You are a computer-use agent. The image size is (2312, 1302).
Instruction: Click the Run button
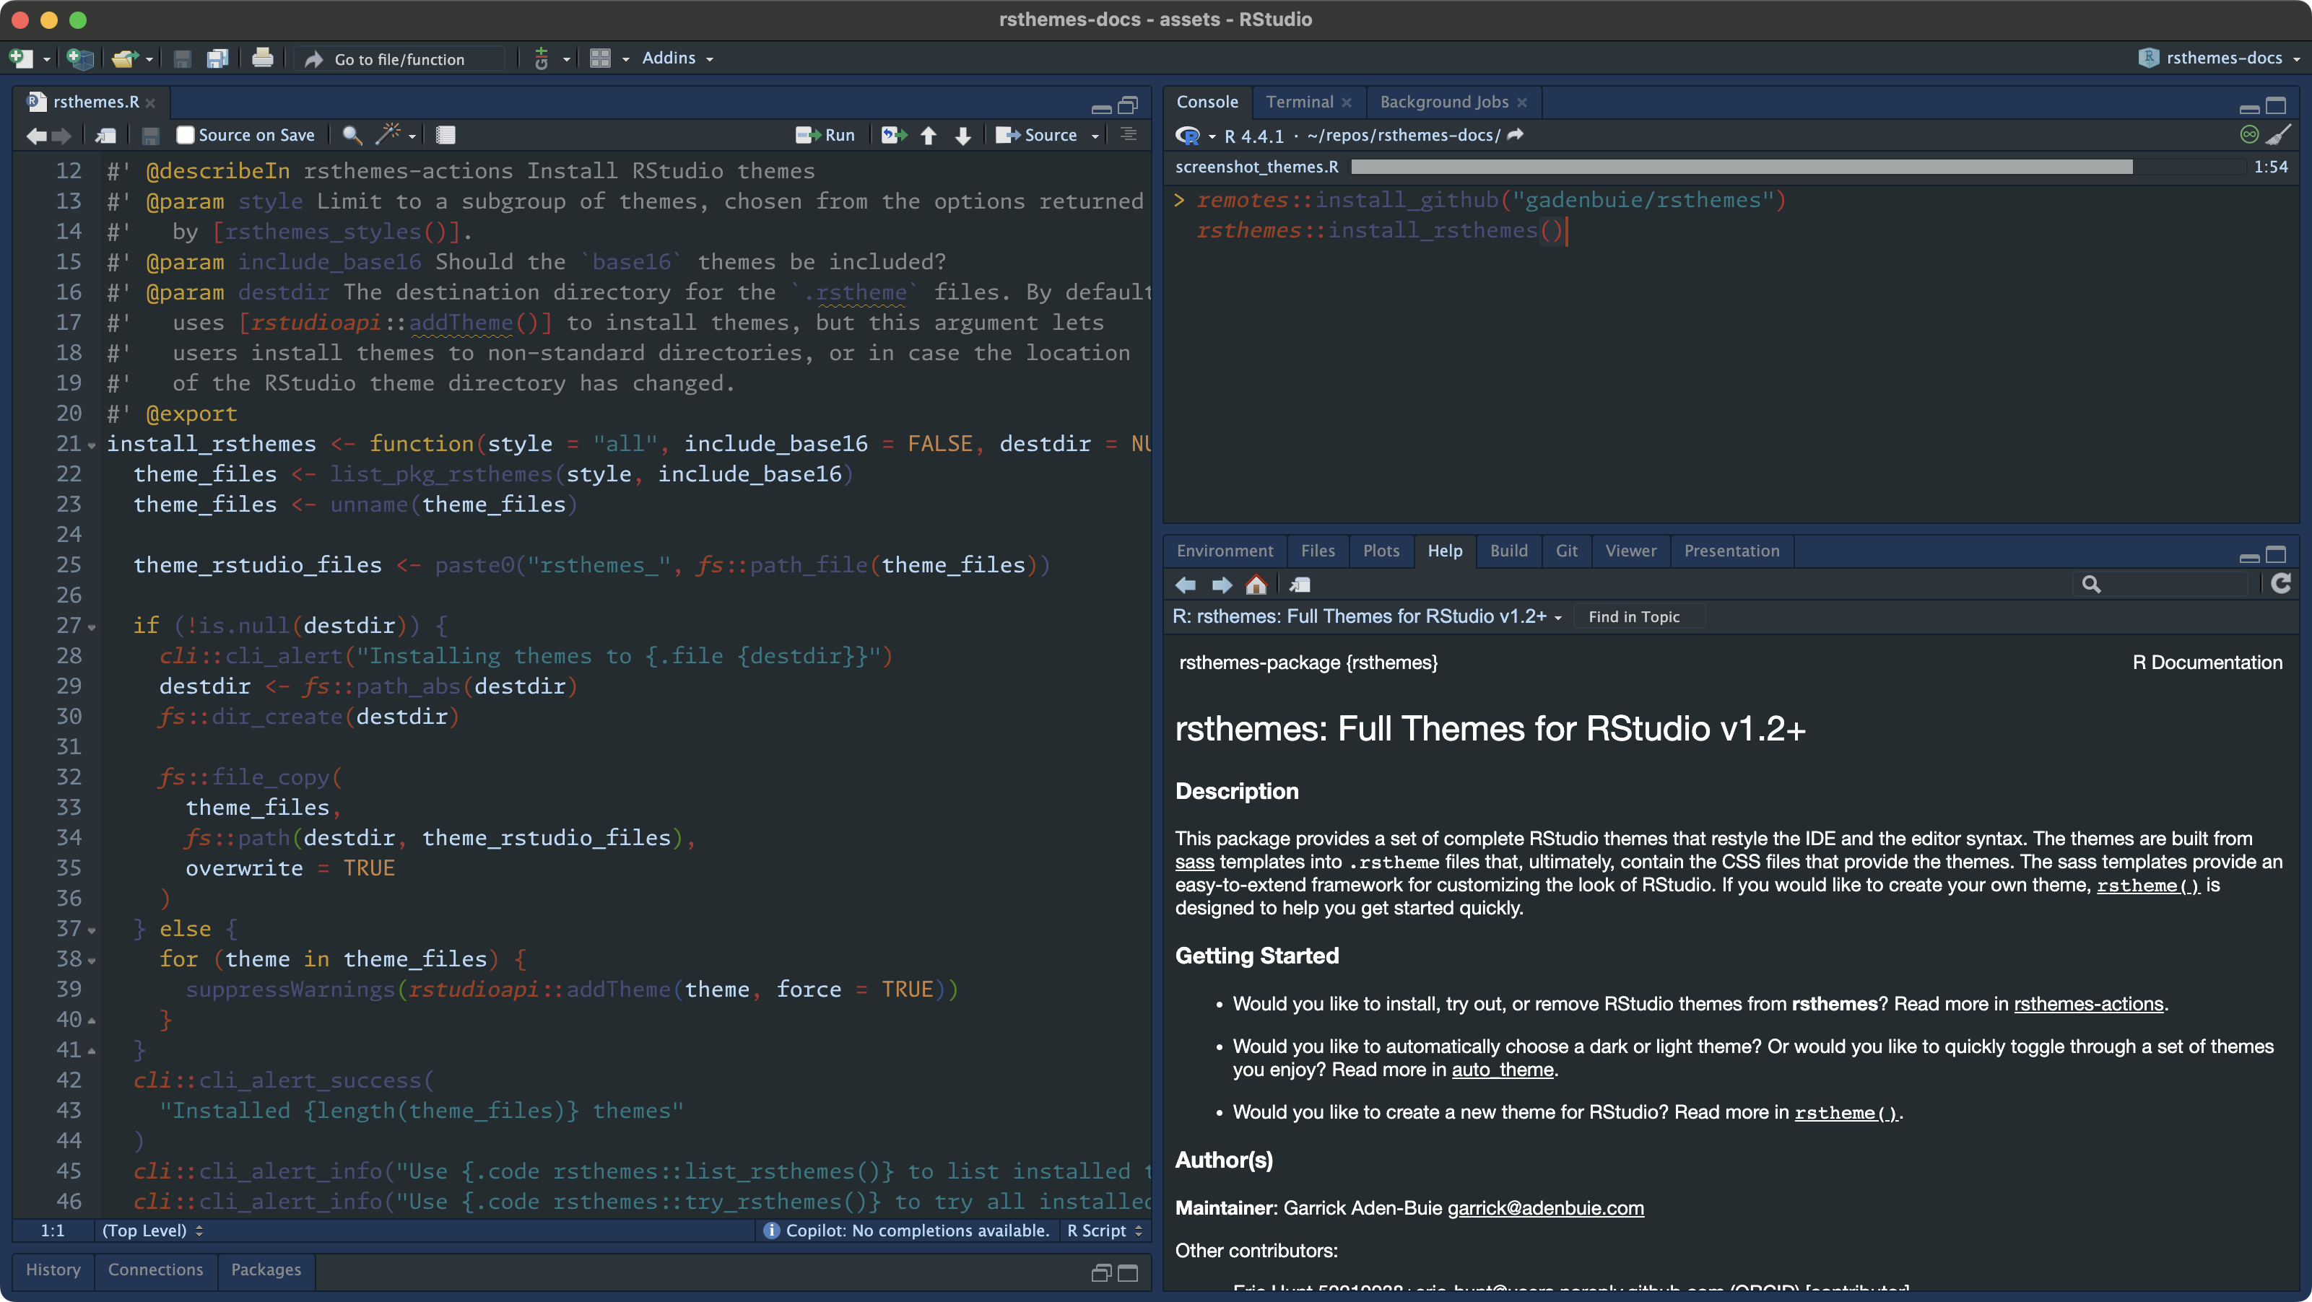[826, 134]
